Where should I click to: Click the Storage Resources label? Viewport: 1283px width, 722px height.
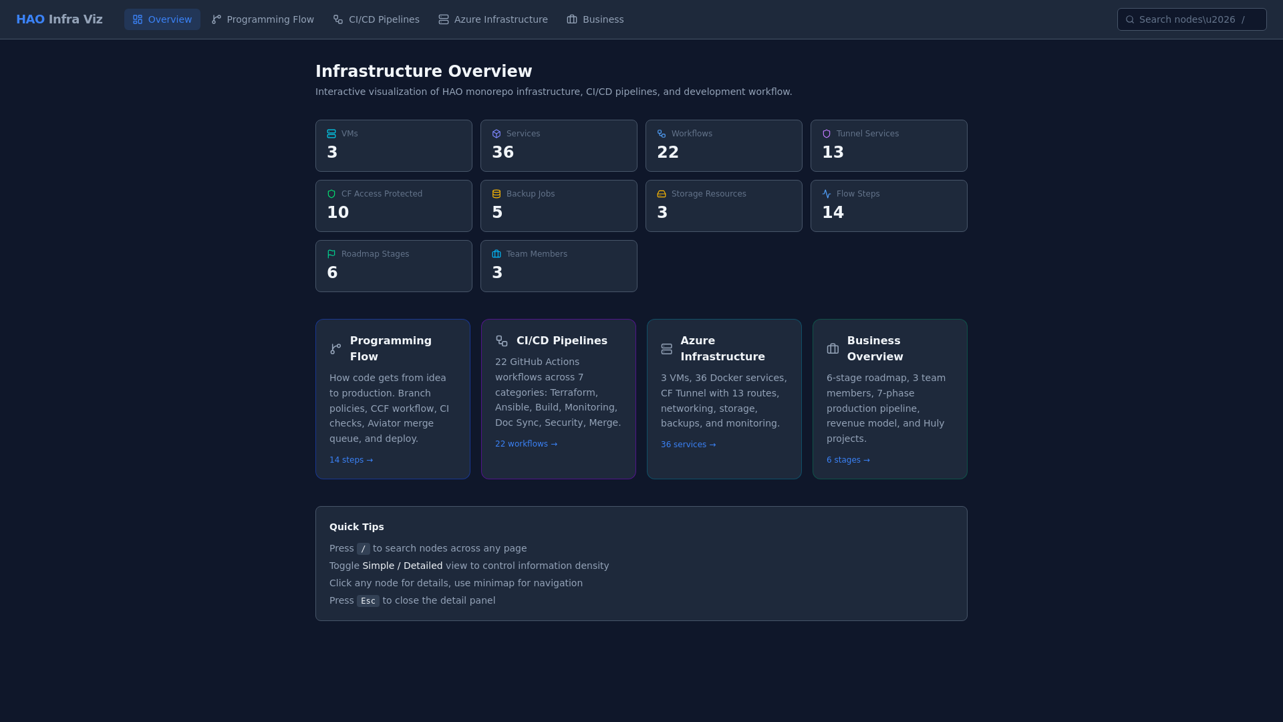point(708,194)
